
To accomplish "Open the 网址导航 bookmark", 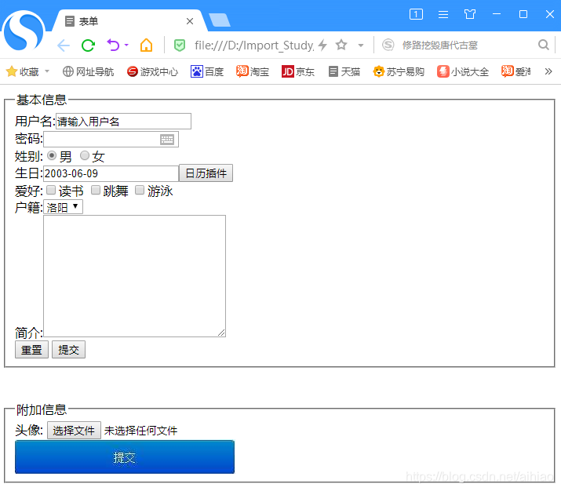I will pos(89,72).
